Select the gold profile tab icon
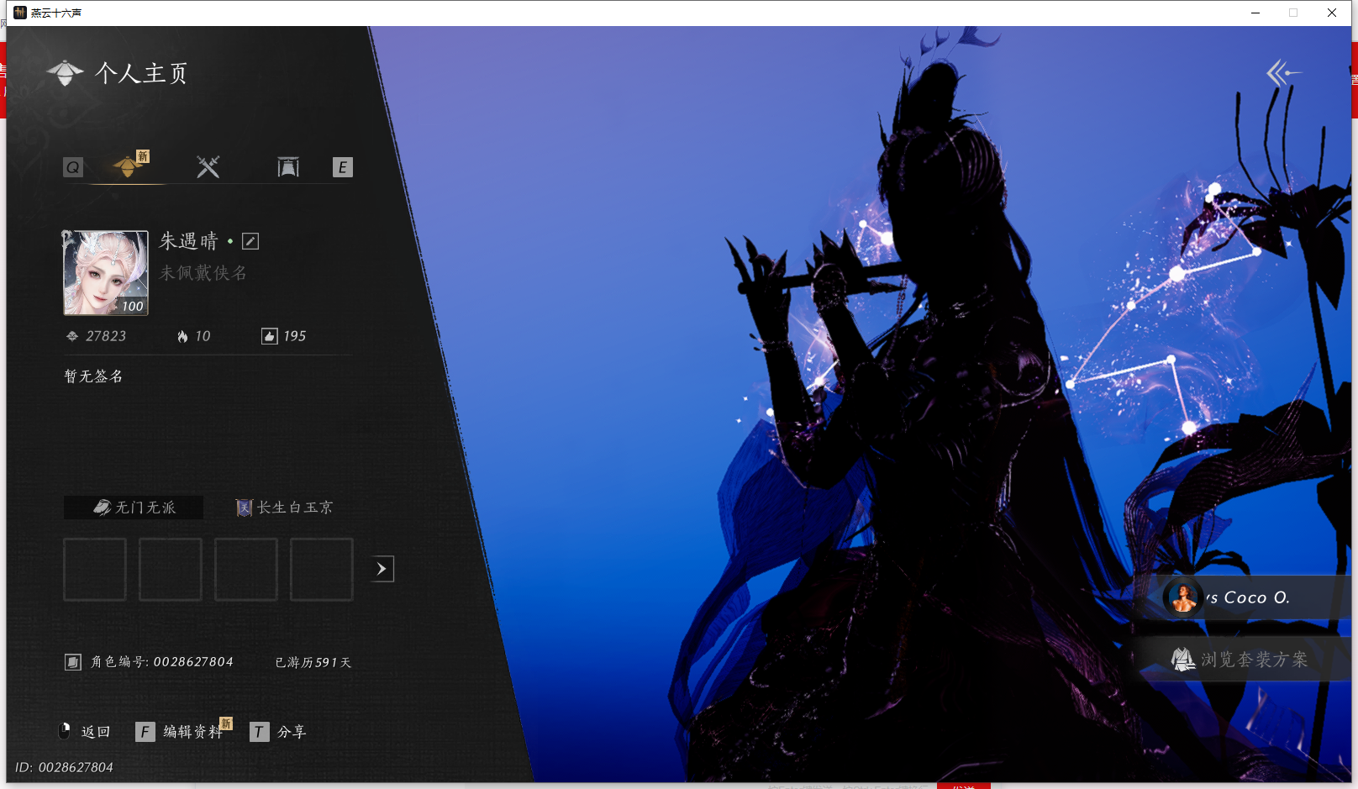This screenshot has height=789, width=1358. [128, 166]
